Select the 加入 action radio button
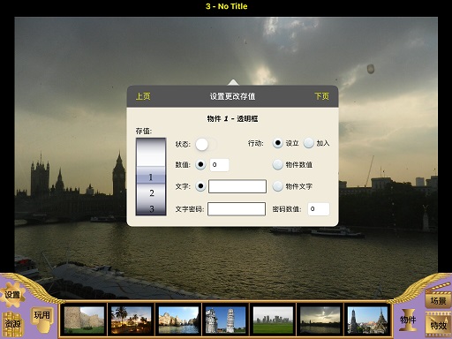The height and width of the screenshot is (339, 452). [x=308, y=143]
